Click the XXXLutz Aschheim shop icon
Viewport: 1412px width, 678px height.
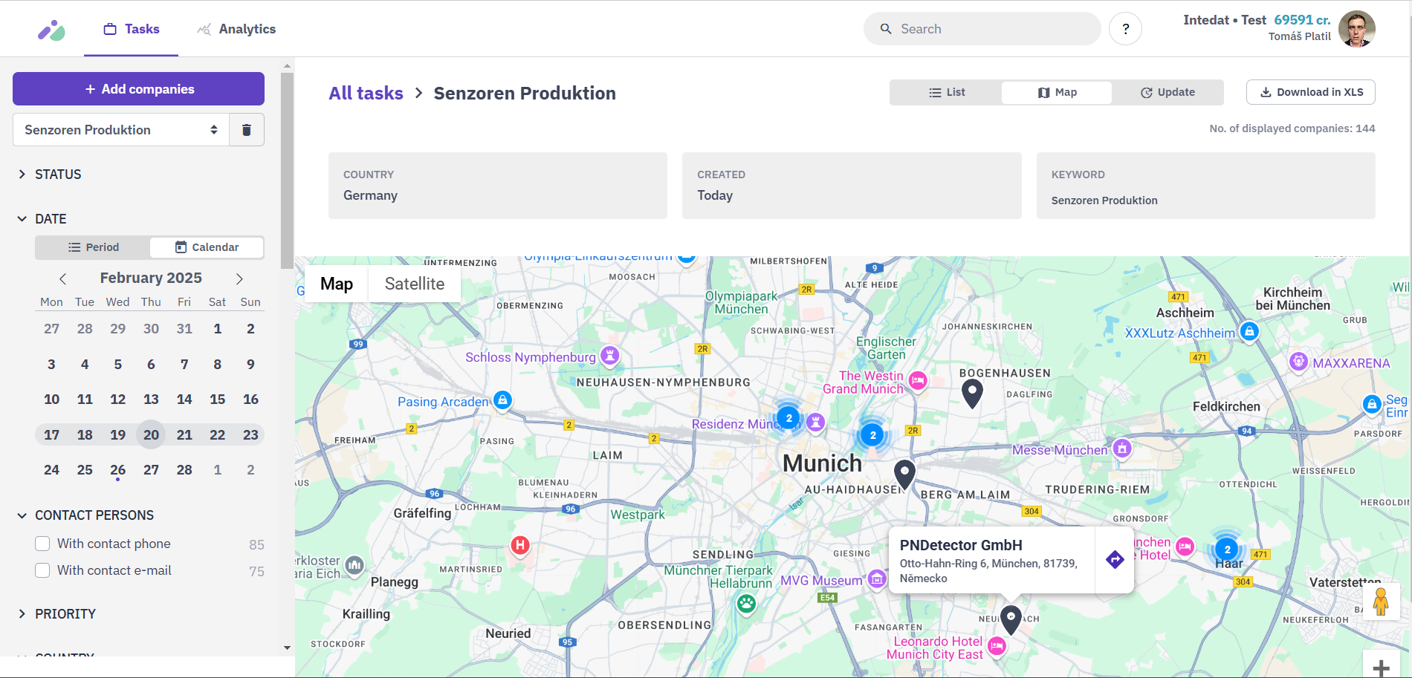pyautogui.click(x=1250, y=331)
